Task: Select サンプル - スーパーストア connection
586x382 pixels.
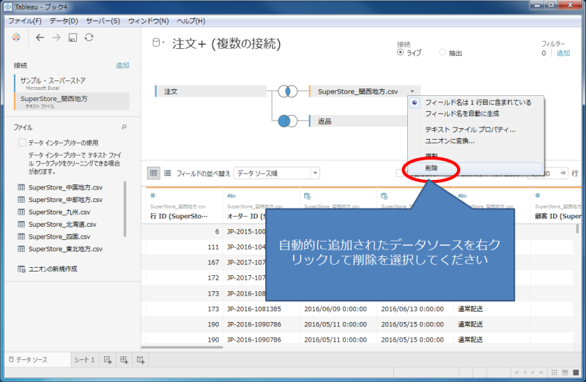Action: pyautogui.click(x=72, y=83)
